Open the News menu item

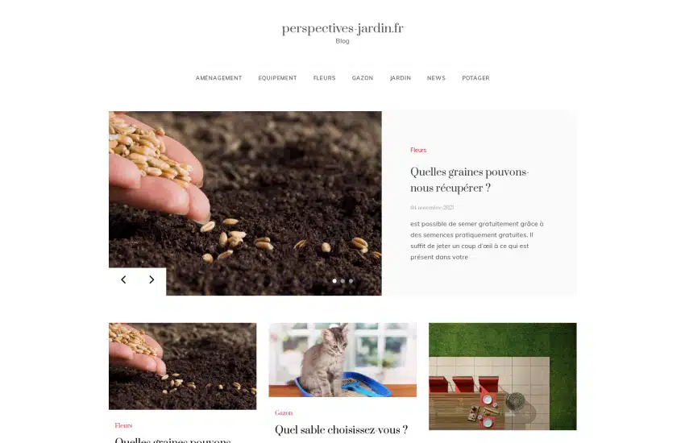pos(437,78)
